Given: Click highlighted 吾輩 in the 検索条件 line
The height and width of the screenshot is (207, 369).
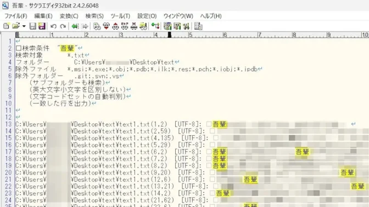Looking at the screenshot, I should (68, 48).
